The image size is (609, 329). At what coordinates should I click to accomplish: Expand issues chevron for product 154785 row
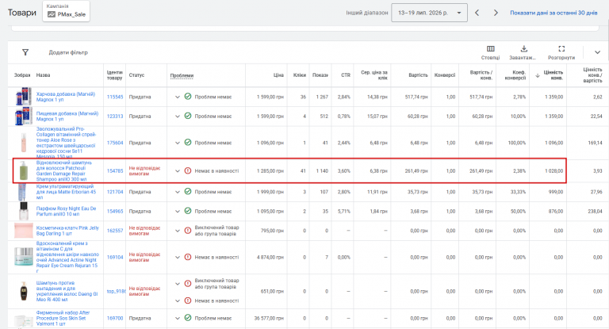coord(178,171)
